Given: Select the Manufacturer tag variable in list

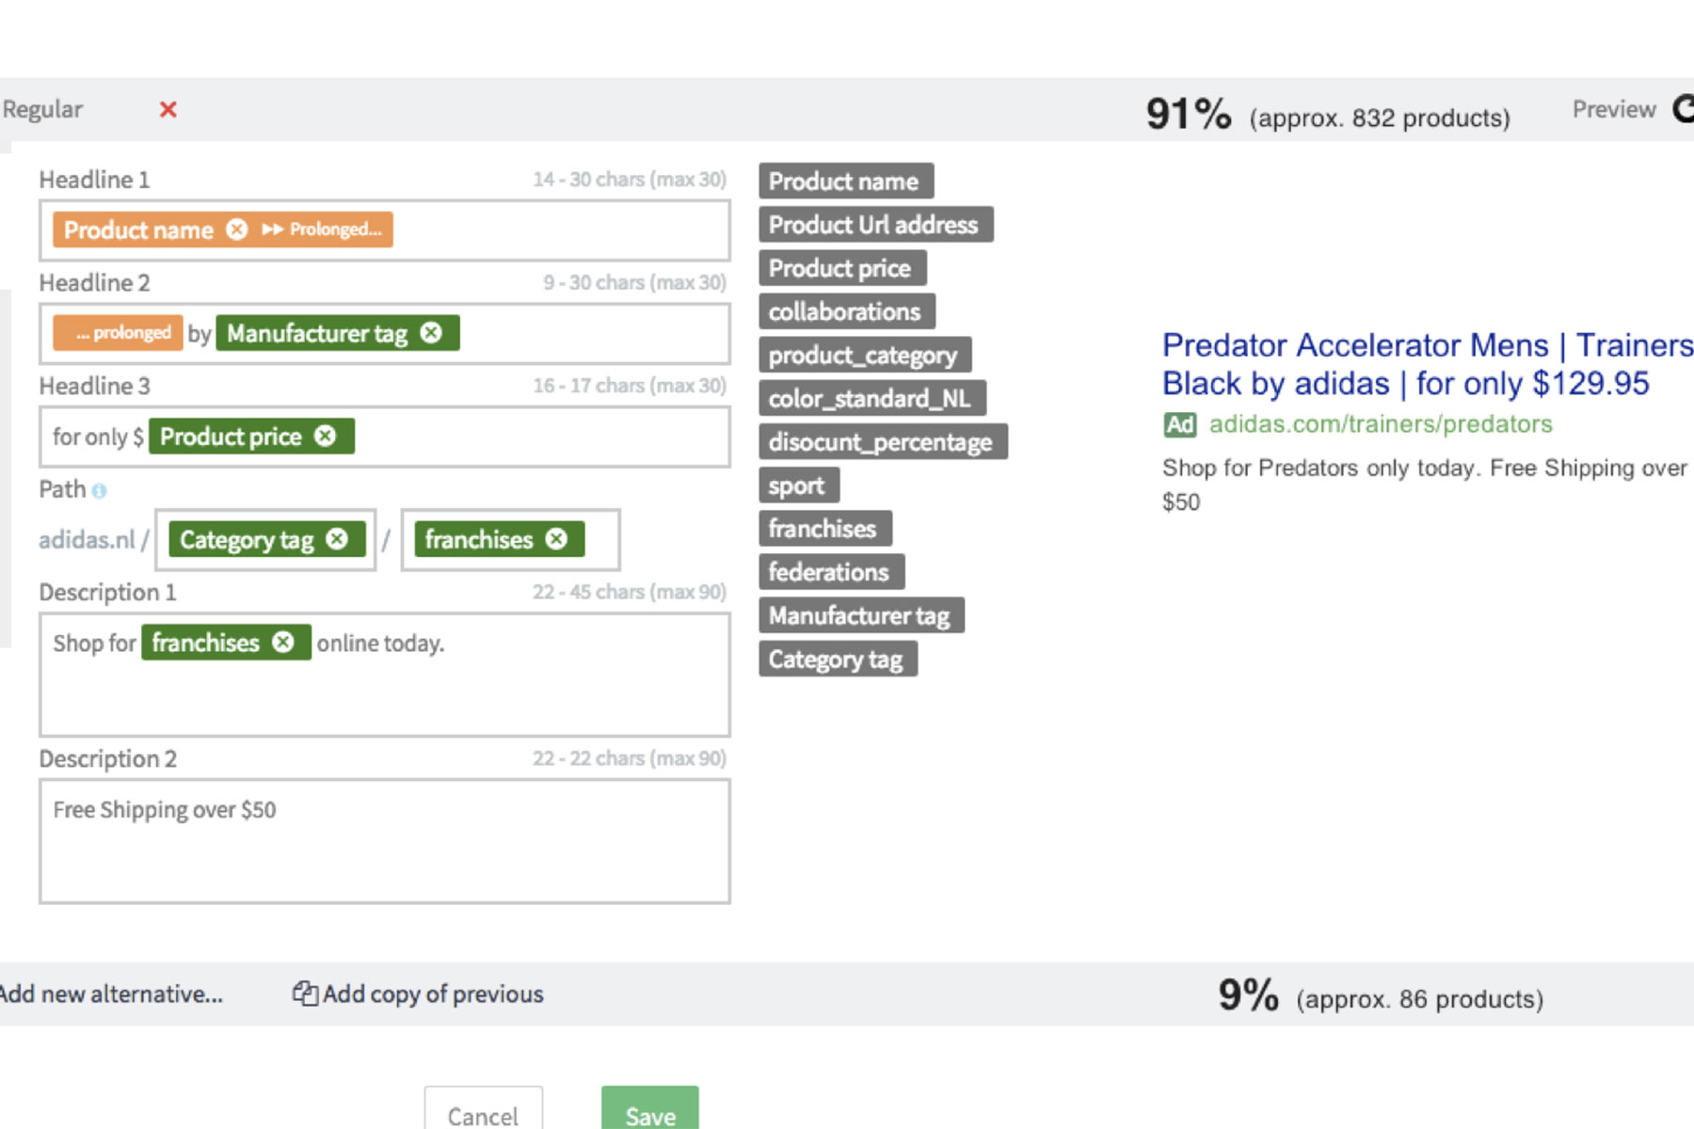Looking at the screenshot, I should pyautogui.click(x=861, y=616).
